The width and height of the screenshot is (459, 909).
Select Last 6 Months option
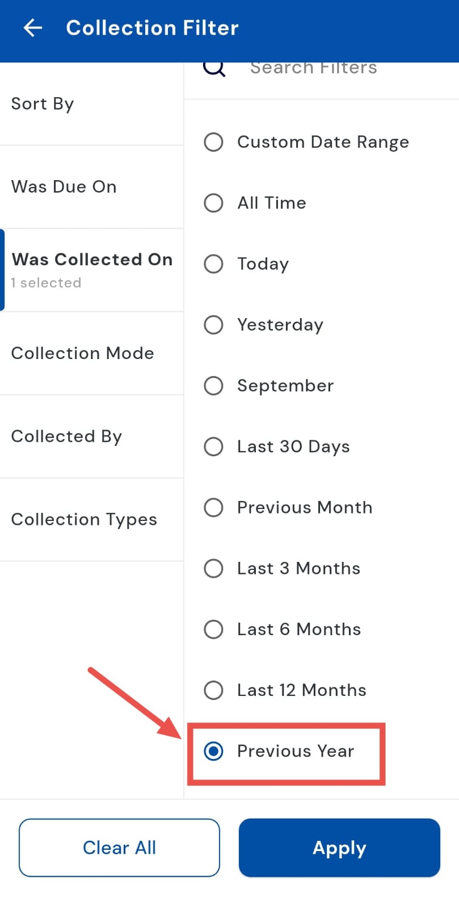213,629
